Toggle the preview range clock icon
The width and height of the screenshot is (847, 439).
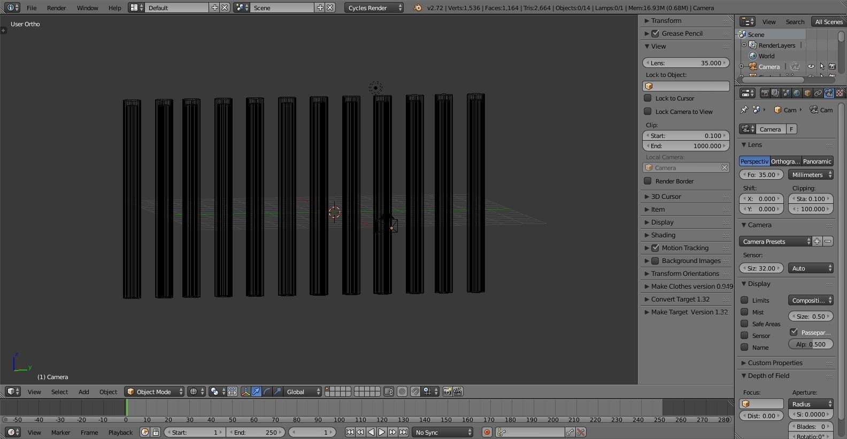click(x=145, y=432)
